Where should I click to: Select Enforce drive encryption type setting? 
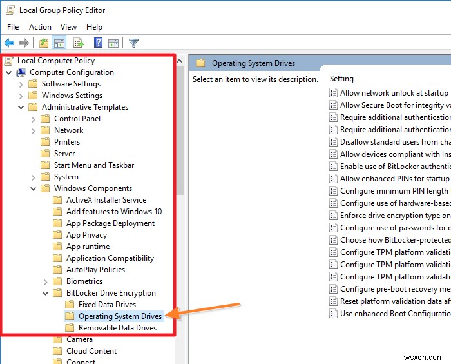coord(395,216)
